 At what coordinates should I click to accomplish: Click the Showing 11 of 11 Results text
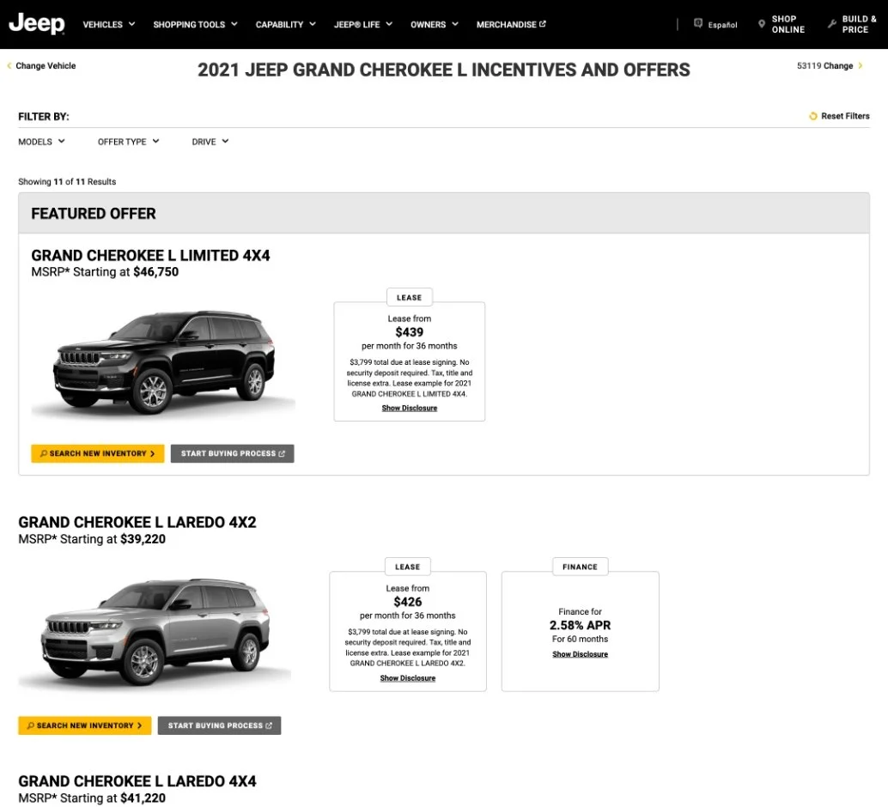67,182
